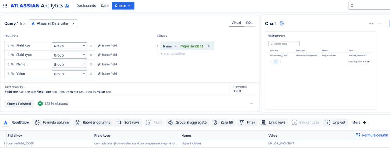Open the Field type aggregation dropdown
The height and width of the screenshot is (148, 390).
69,55
